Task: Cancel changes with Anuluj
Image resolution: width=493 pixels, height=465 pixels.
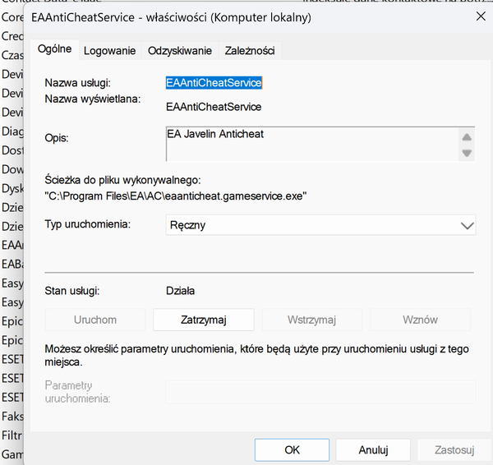Action: (x=373, y=450)
